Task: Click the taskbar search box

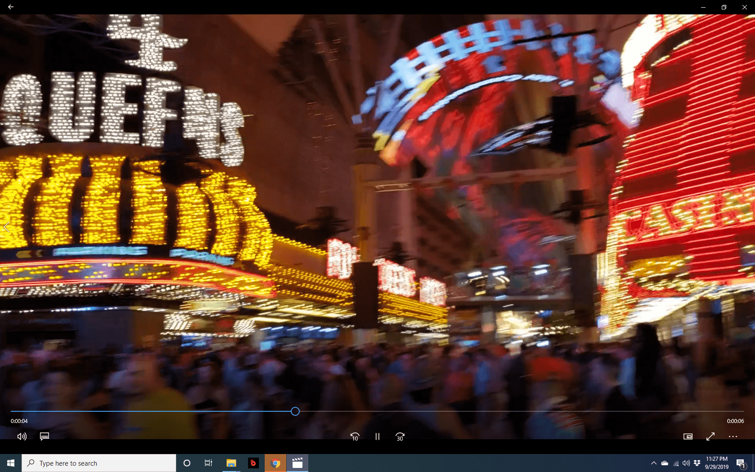Action: pos(99,463)
